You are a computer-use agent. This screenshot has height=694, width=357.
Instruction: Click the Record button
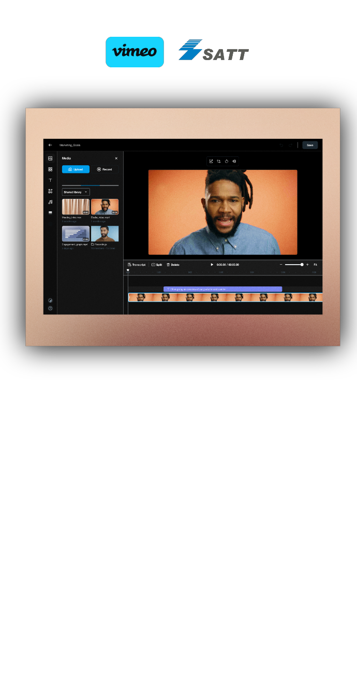coord(105,169)
